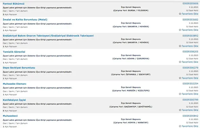View the Temizlik Görevlisi job details
The image size is (200, 128).
click(14, 52)
